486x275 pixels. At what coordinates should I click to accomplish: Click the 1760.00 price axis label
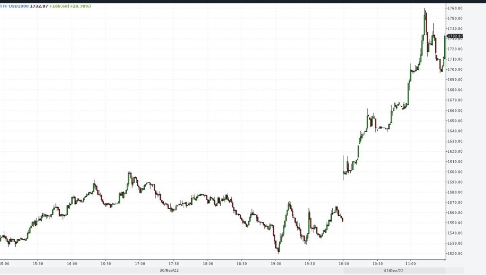tap(455, 9)
